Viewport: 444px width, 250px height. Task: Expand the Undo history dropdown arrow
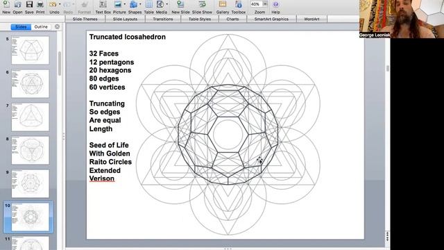60,4
